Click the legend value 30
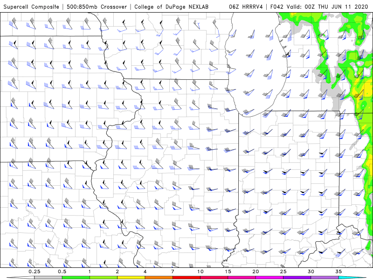 point(311,272)
